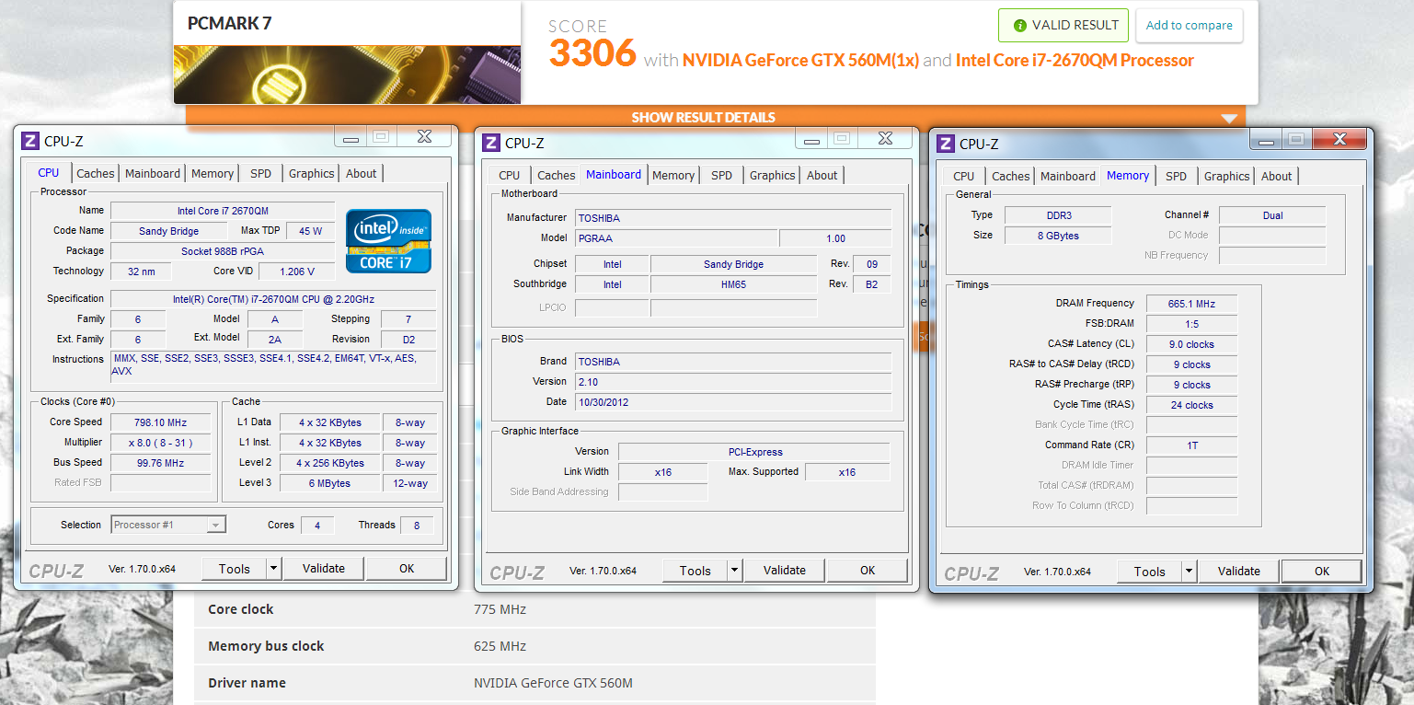Expand the Show Result Details arrow
The image size is (1414, 705).
point(1229,118)
